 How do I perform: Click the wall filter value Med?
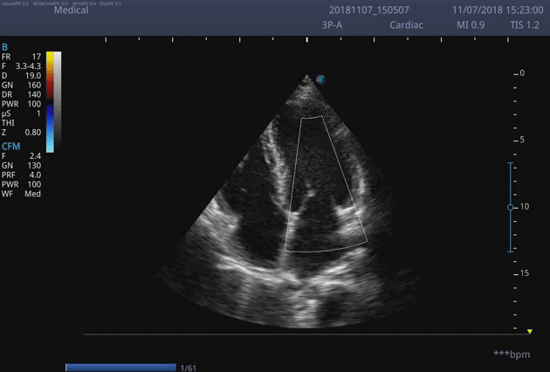point(32,194)
